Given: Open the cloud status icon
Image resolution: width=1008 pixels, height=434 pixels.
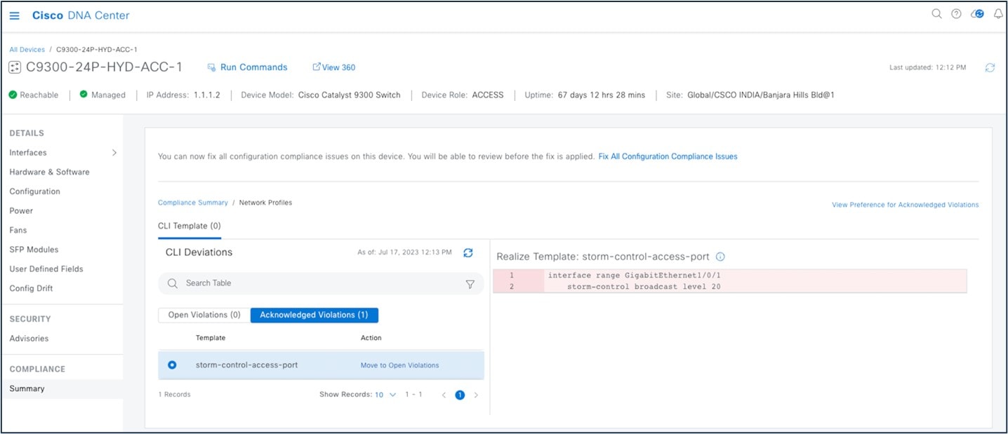Looking at the screenshot, I should [977, 14].
